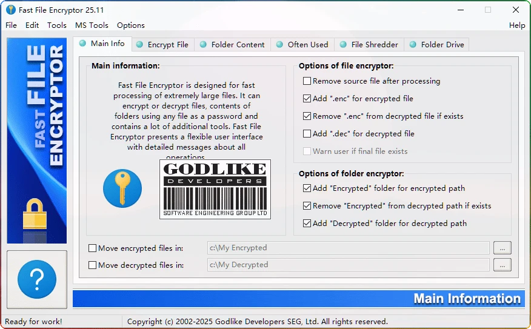
Task: Click the c:\My Encrypted path field
Action: point(348,248)
